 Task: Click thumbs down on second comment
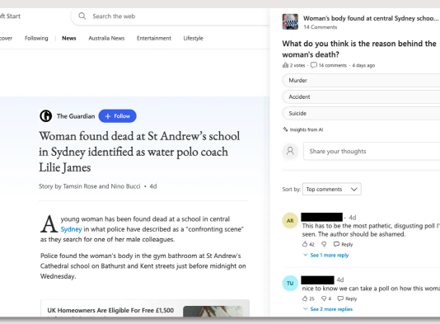coord(324,298)
